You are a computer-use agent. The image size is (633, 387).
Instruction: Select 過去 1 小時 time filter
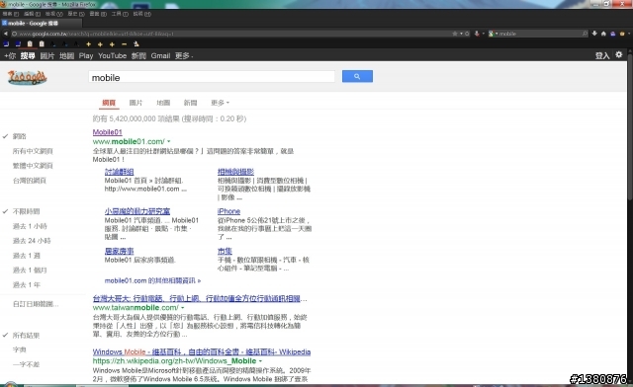[x=30, y=226]
